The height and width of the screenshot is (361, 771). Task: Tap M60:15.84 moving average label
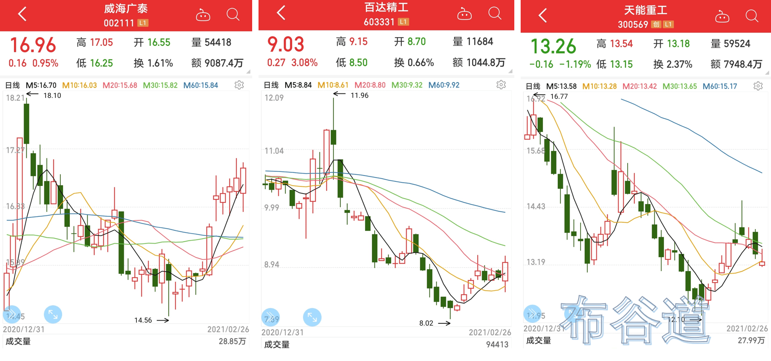pyautogui.click(x=200, y=85)
